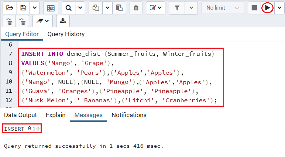Screen dimensions: 285x157
Task: Click the Open File folder icon
Action: point(10,8)
